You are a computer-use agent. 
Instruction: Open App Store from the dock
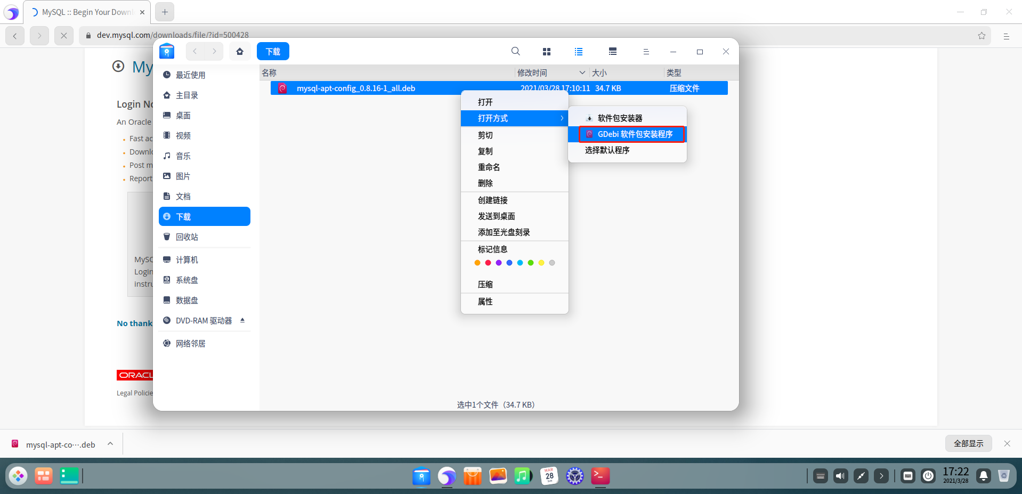(472, 476)
